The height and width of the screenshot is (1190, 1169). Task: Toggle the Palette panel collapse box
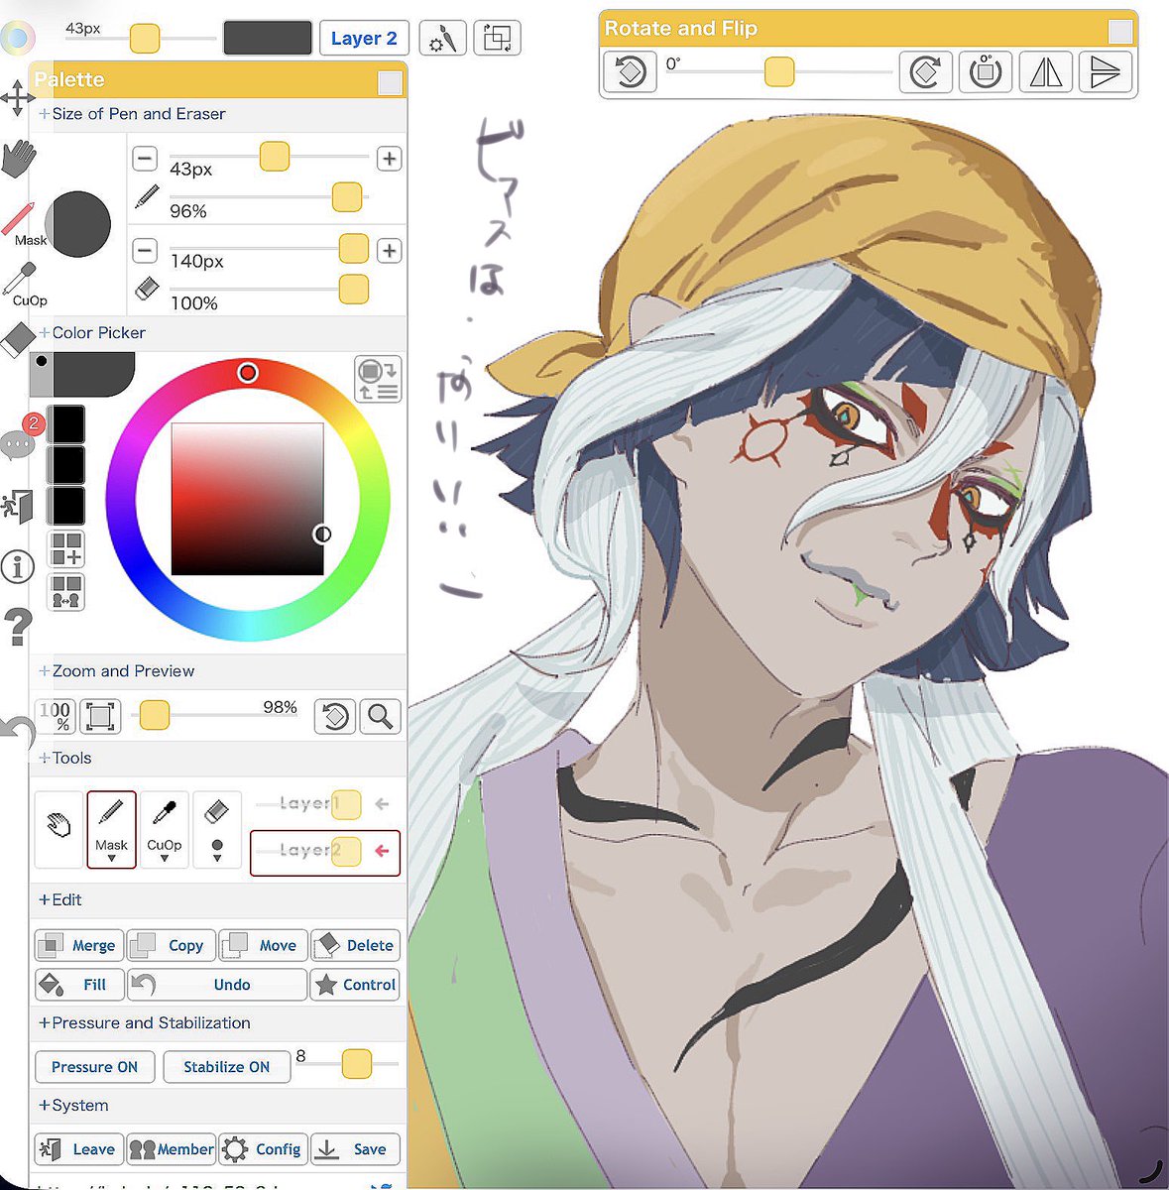390,82
